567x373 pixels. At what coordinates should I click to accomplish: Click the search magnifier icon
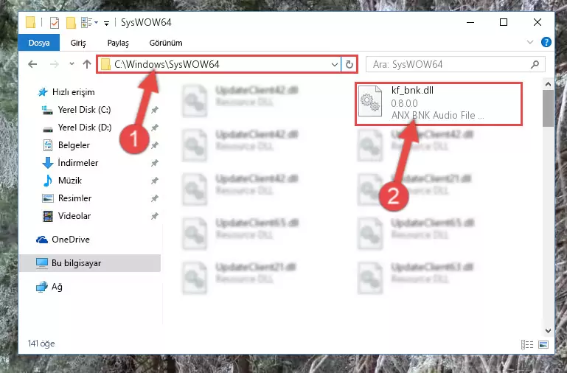click(x=535, y=65)
